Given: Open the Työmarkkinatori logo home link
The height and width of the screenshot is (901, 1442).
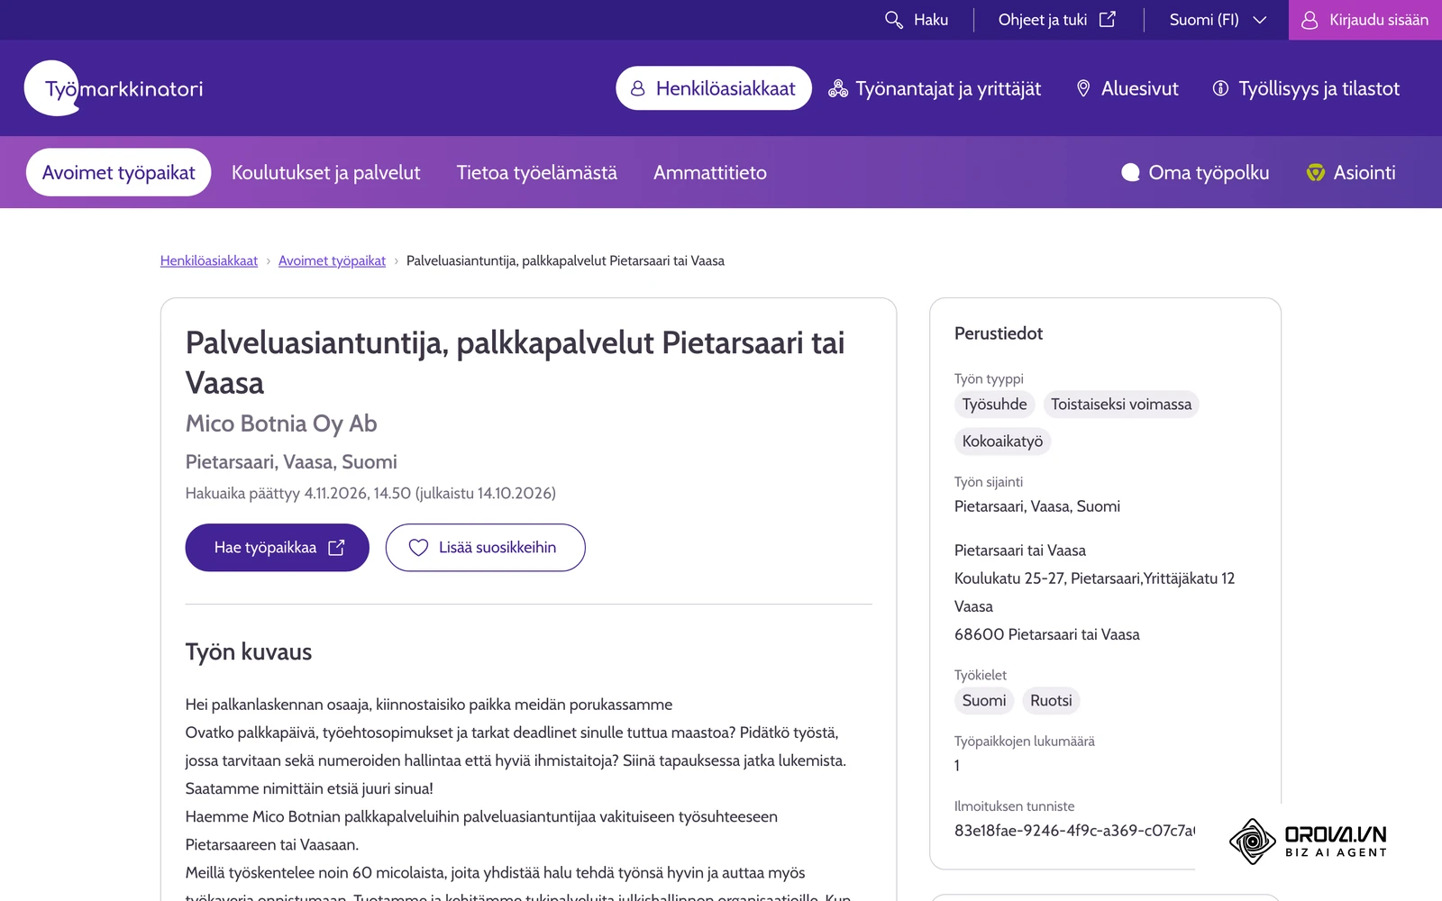Looking at the screenshot, I should click(x=114, y=88).
